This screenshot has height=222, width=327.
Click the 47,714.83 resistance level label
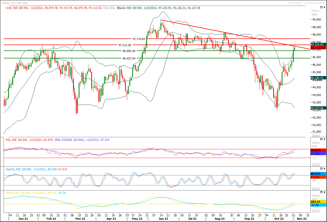point(139,39)
